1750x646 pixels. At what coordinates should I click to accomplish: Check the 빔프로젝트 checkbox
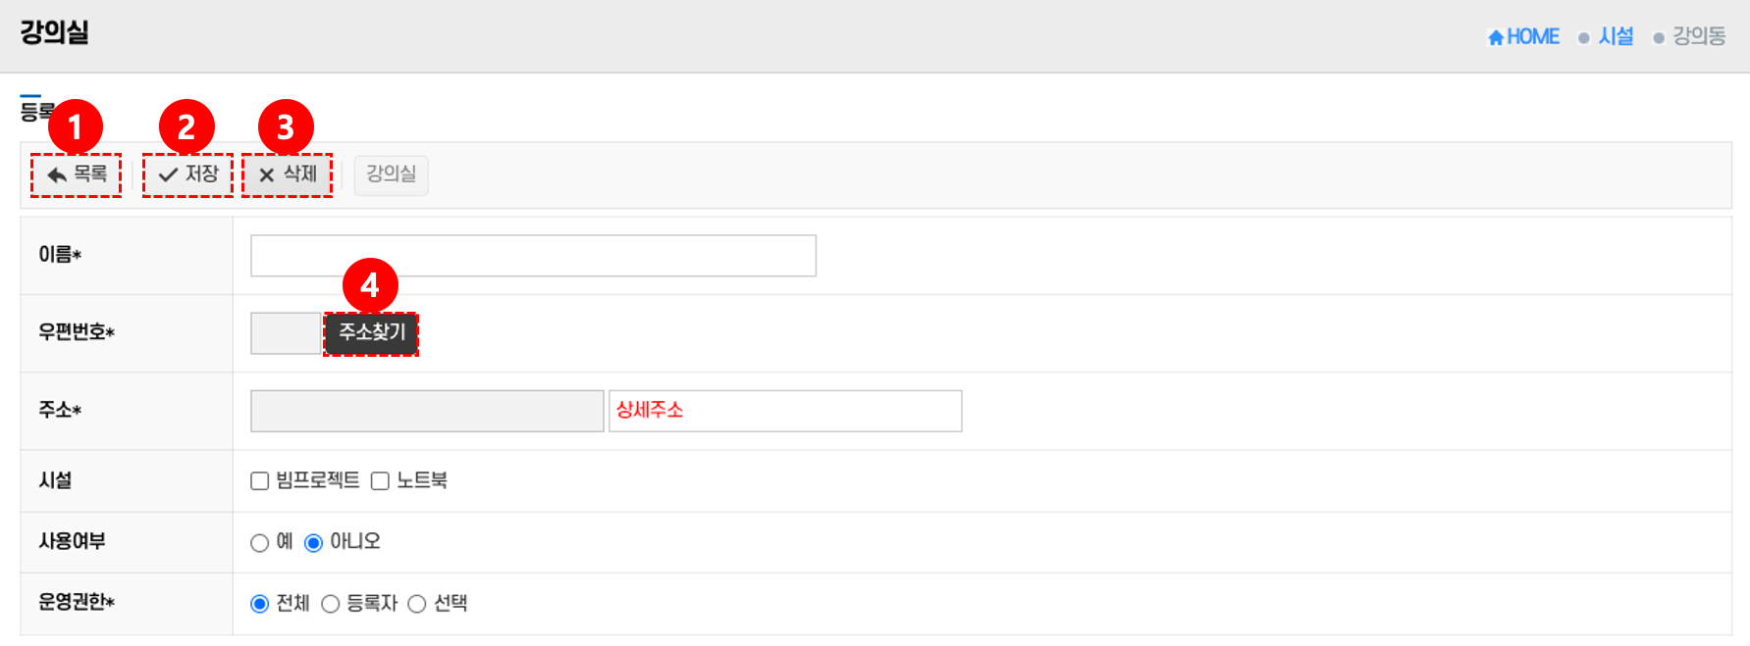pos(260,480)
